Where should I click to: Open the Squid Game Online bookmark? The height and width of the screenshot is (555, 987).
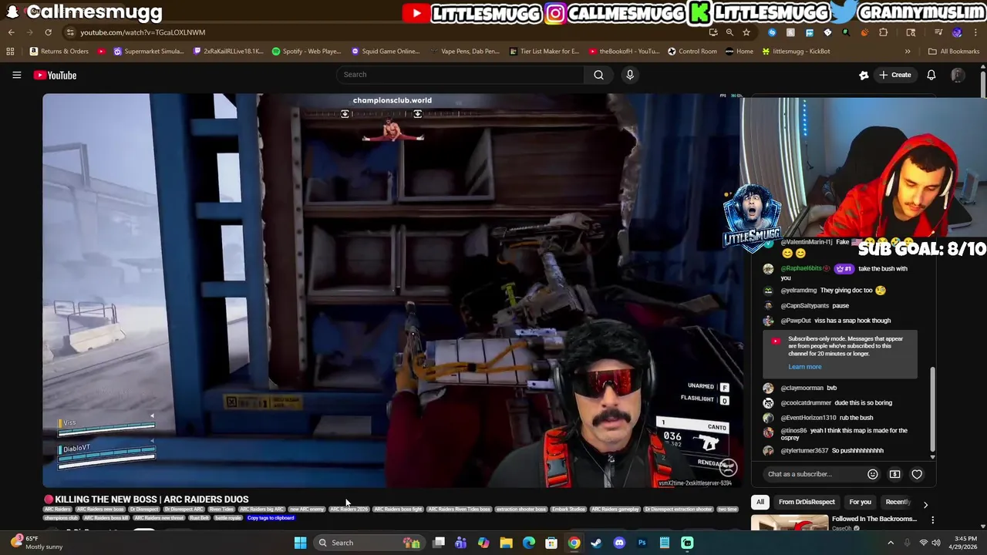(386, 52)
